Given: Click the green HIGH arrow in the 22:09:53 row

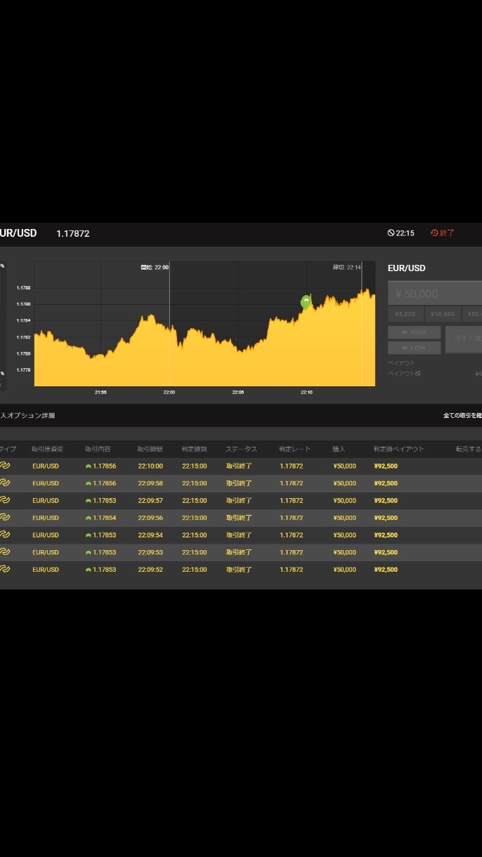Looking at the screenshot, I should pos(88,552).
